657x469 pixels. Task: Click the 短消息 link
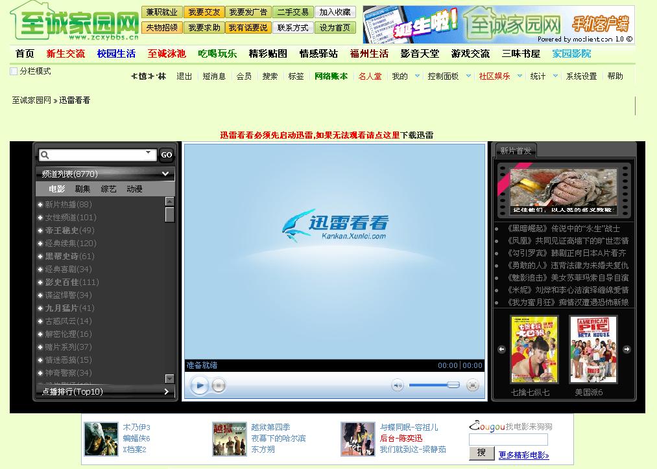point(214,76)
